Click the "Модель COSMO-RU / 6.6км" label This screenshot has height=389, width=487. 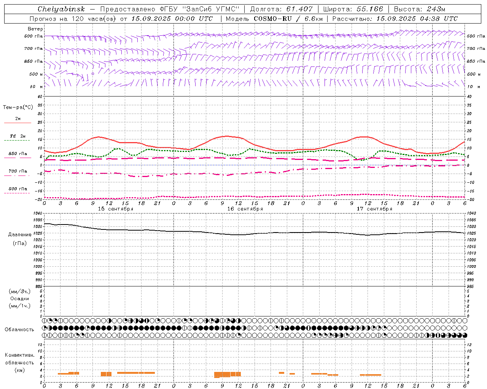[274, 19]
